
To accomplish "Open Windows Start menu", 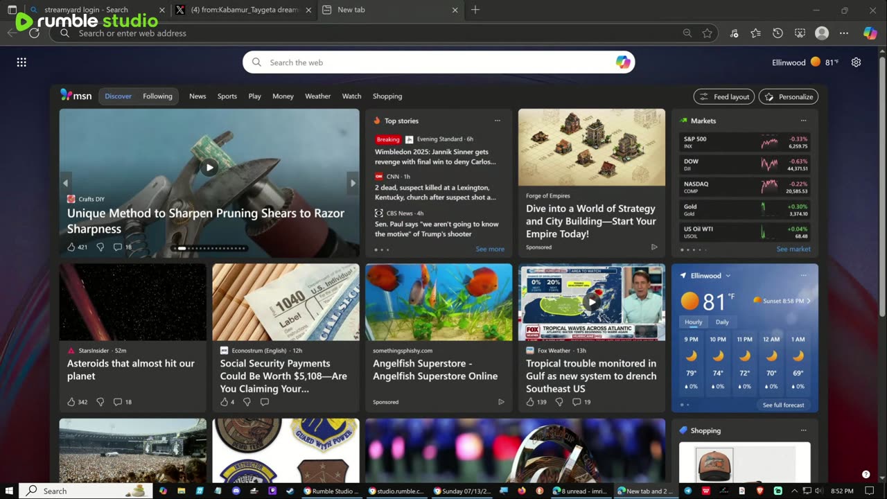I will tap(9, 491).
